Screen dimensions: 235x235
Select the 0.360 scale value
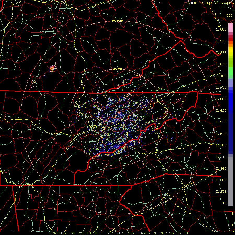(x=221, y=169)
